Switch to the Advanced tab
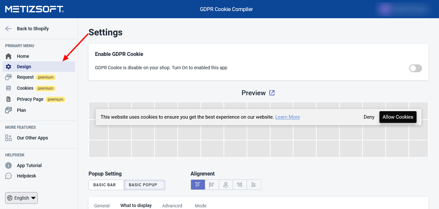Screen dimensions: 439x209 click(172, 205)
